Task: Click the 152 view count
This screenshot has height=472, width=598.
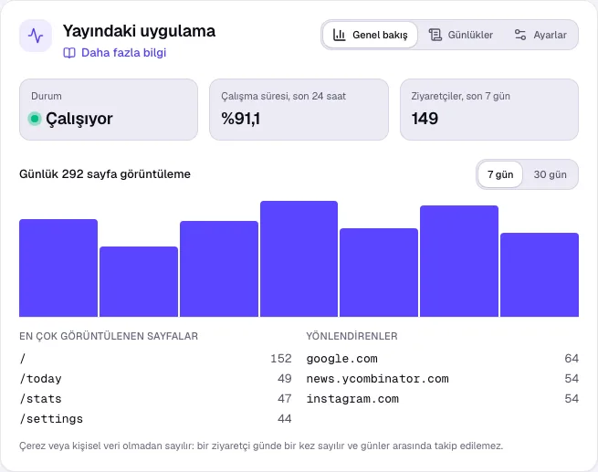Action: [x=281, y=359]
